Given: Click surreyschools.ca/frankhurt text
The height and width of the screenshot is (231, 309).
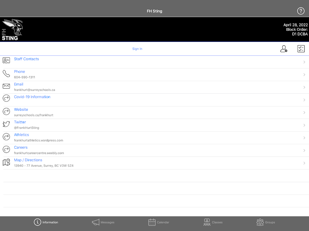Looking at the screenshot, I should [x=34, y=115].
